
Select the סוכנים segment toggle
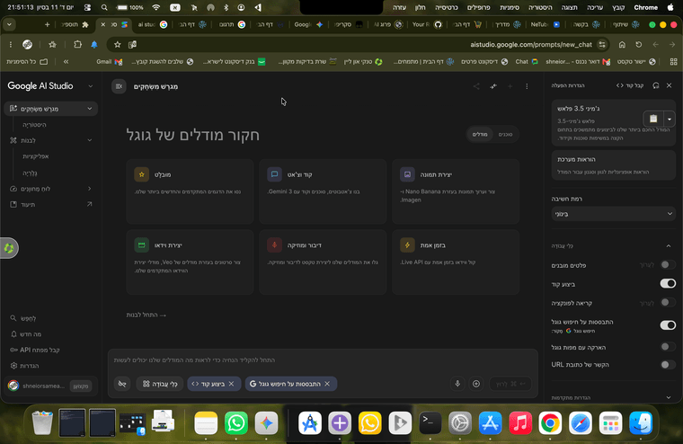(505, 134)
